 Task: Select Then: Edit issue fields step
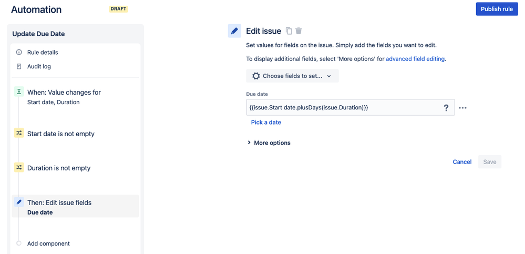[x=75, y=206]
